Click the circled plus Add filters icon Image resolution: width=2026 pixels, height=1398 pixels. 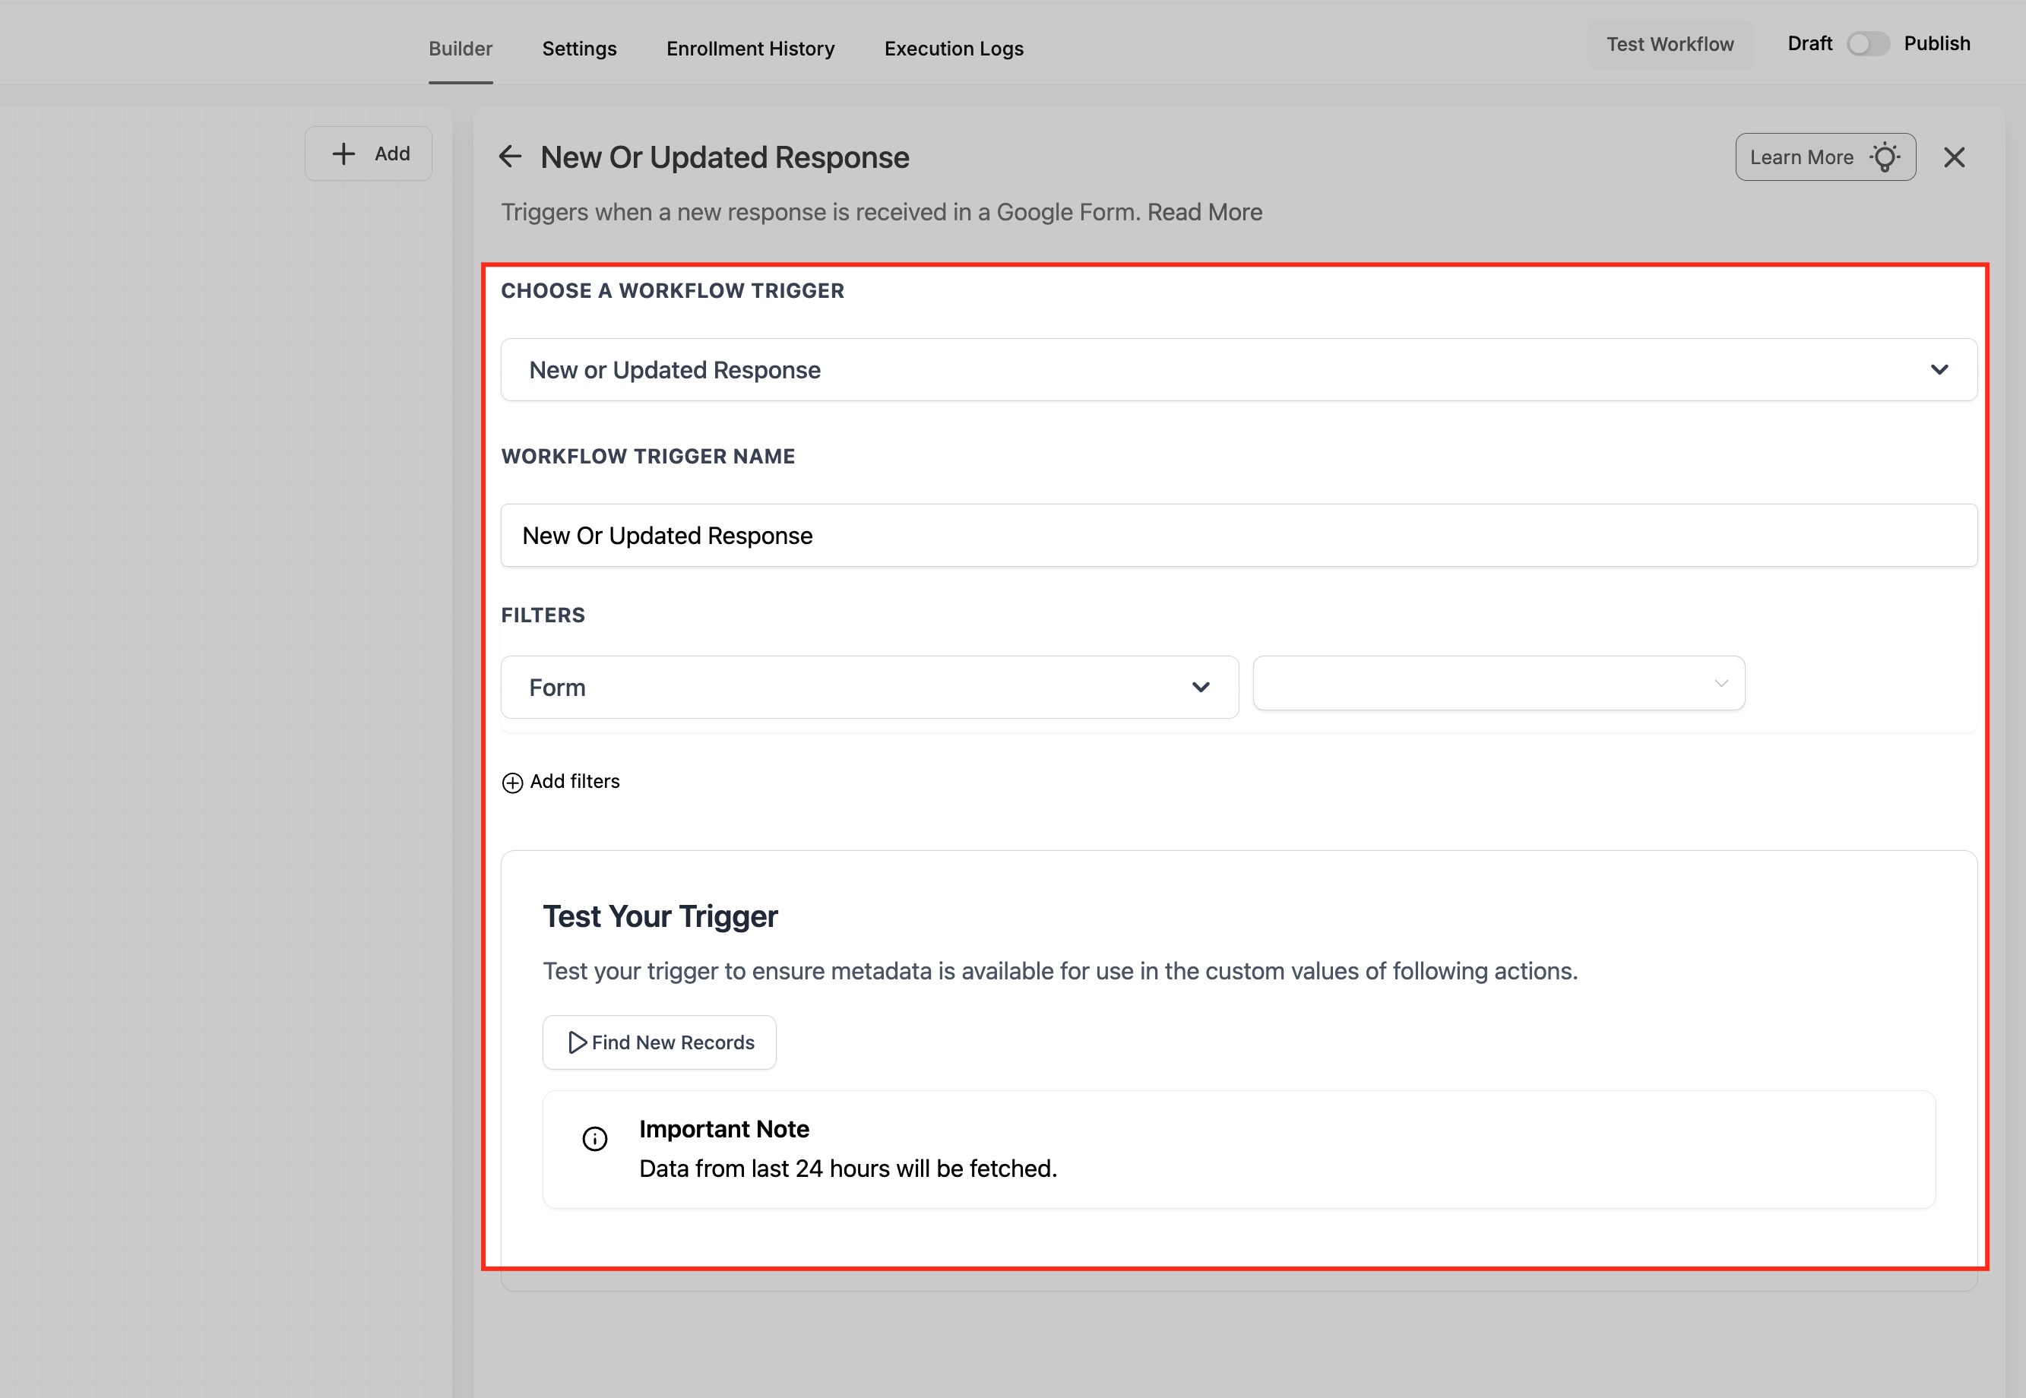pos(512,783)
